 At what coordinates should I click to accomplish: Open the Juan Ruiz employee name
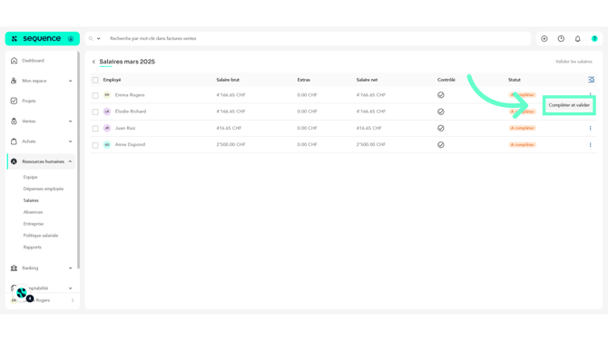(125, 128)
